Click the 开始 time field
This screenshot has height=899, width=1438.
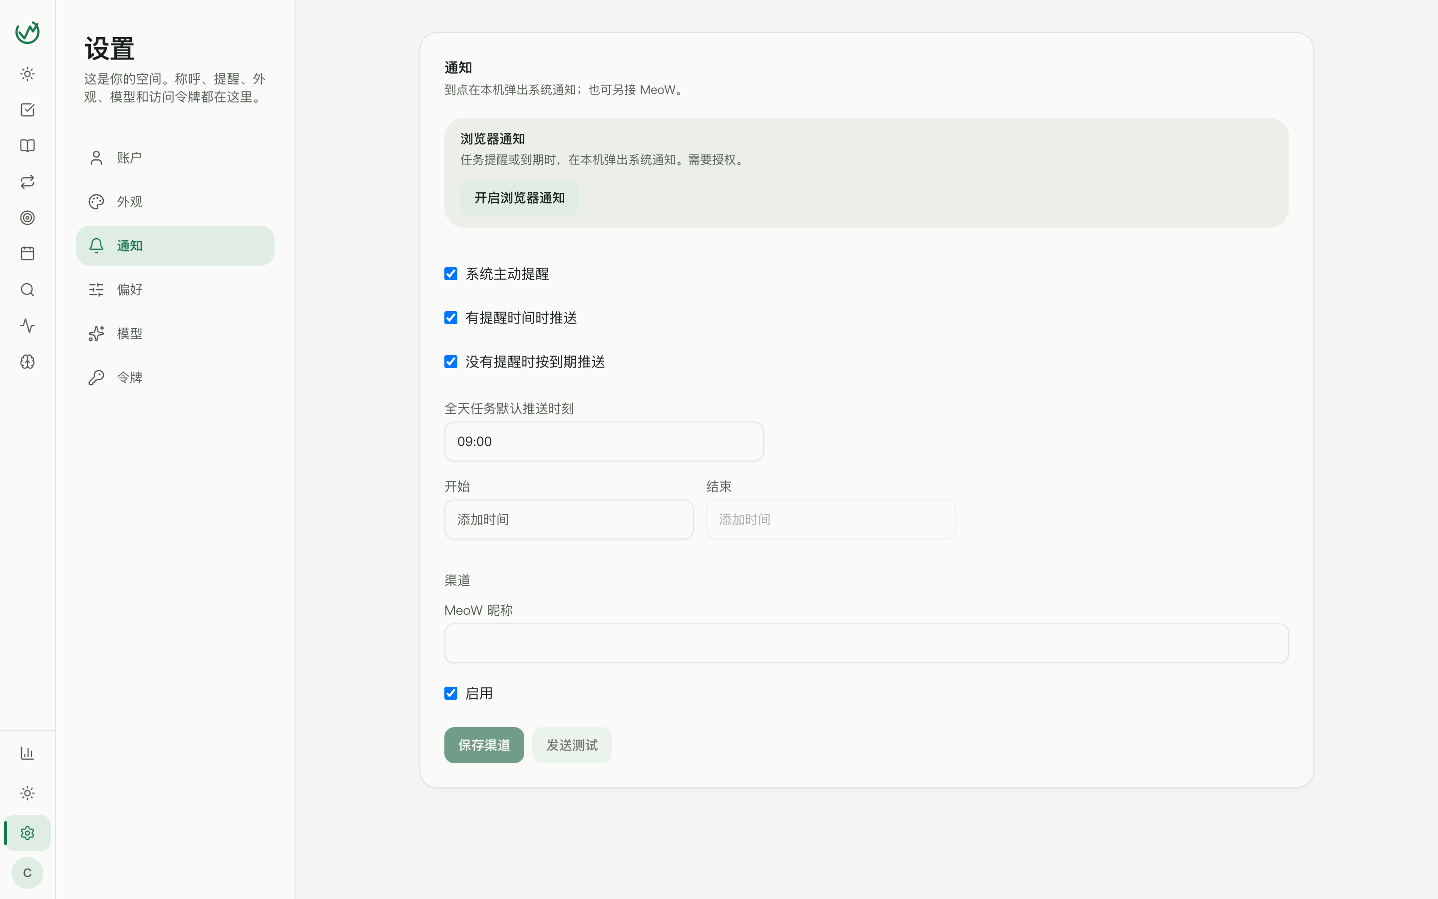(x=569, y=519)
